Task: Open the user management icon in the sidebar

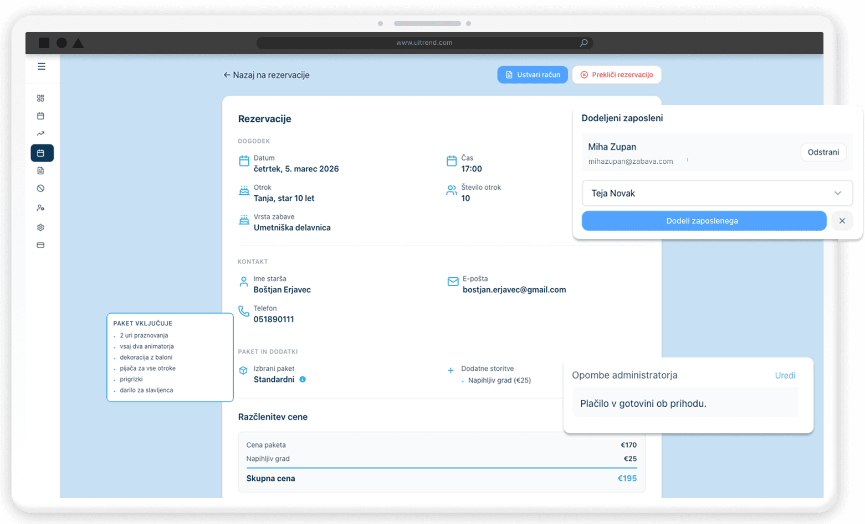Action: coord(40,208)
